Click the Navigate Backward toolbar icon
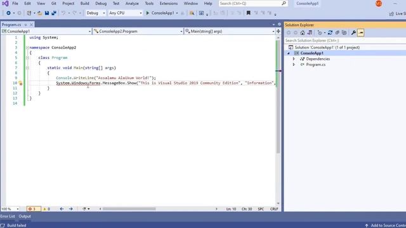Image resolution: width=406 pixels, height=228 pixels. 8,13
